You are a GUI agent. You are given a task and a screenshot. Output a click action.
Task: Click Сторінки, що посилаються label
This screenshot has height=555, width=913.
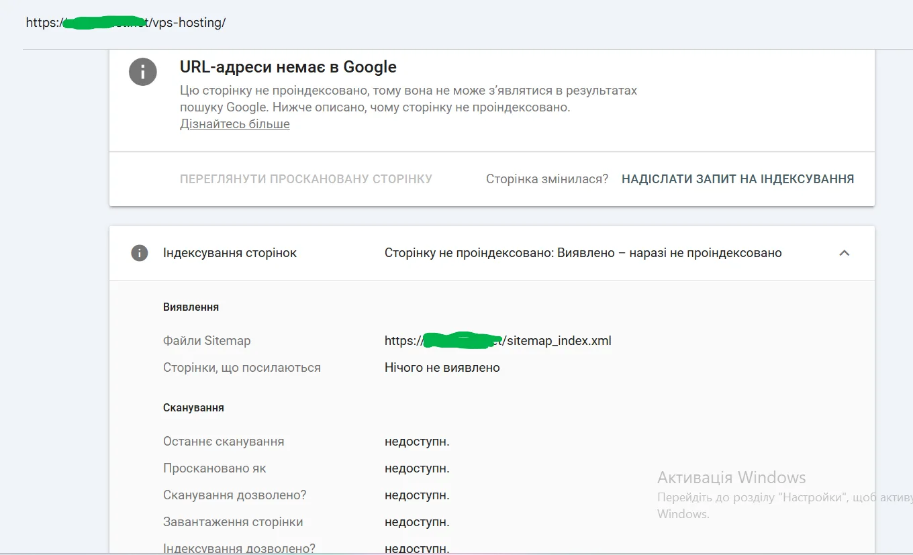242,367
